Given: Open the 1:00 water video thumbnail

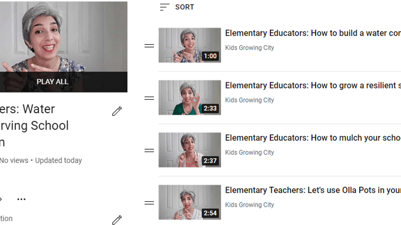Looking at the screenshot, I should click(x=190, y=45).
